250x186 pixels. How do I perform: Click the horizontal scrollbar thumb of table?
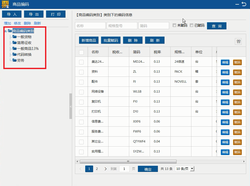128,161
